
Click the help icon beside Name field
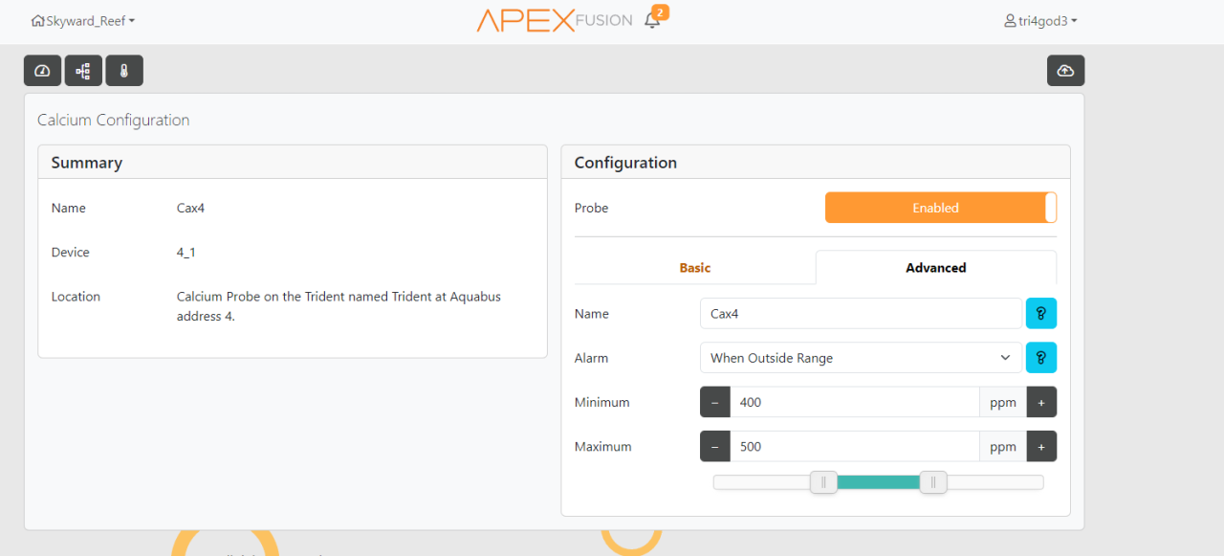1040,314
